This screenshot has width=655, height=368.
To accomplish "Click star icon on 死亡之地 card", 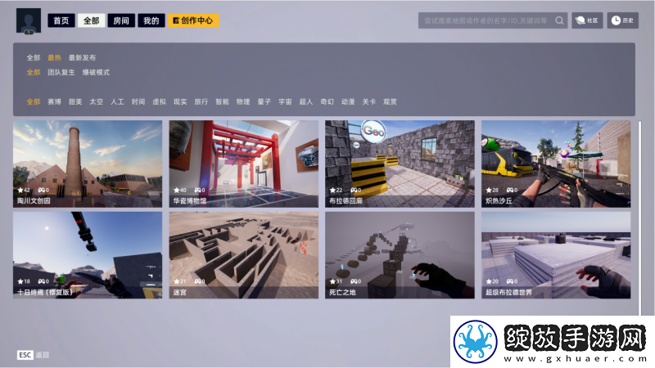I will click(x=333, y=281).
